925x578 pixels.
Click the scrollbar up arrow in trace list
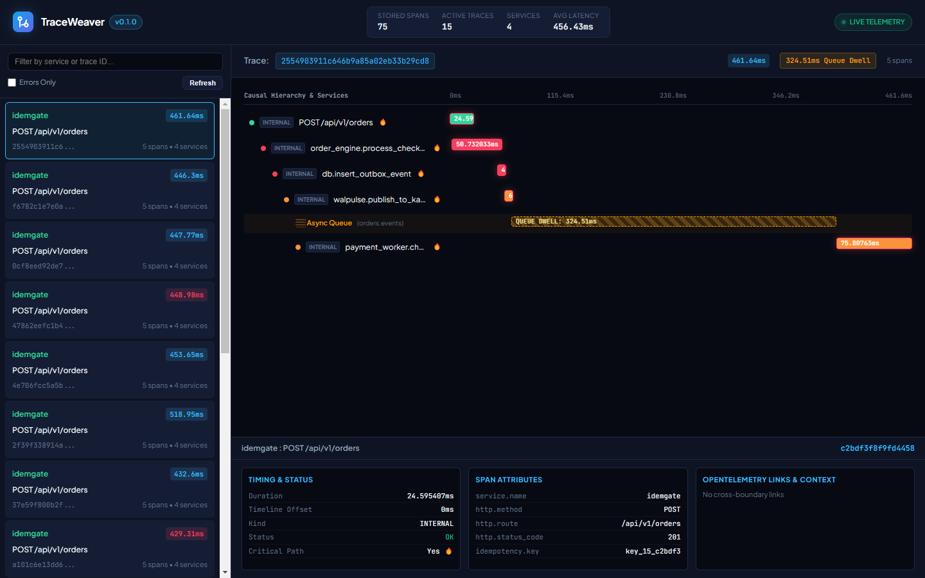[225, 103]
